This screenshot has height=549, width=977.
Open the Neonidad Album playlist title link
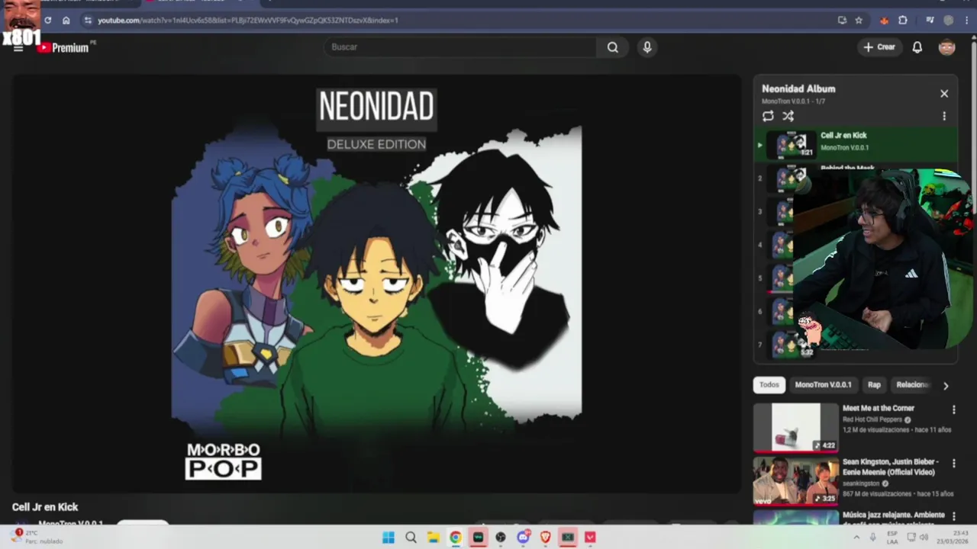click(798, 88)
